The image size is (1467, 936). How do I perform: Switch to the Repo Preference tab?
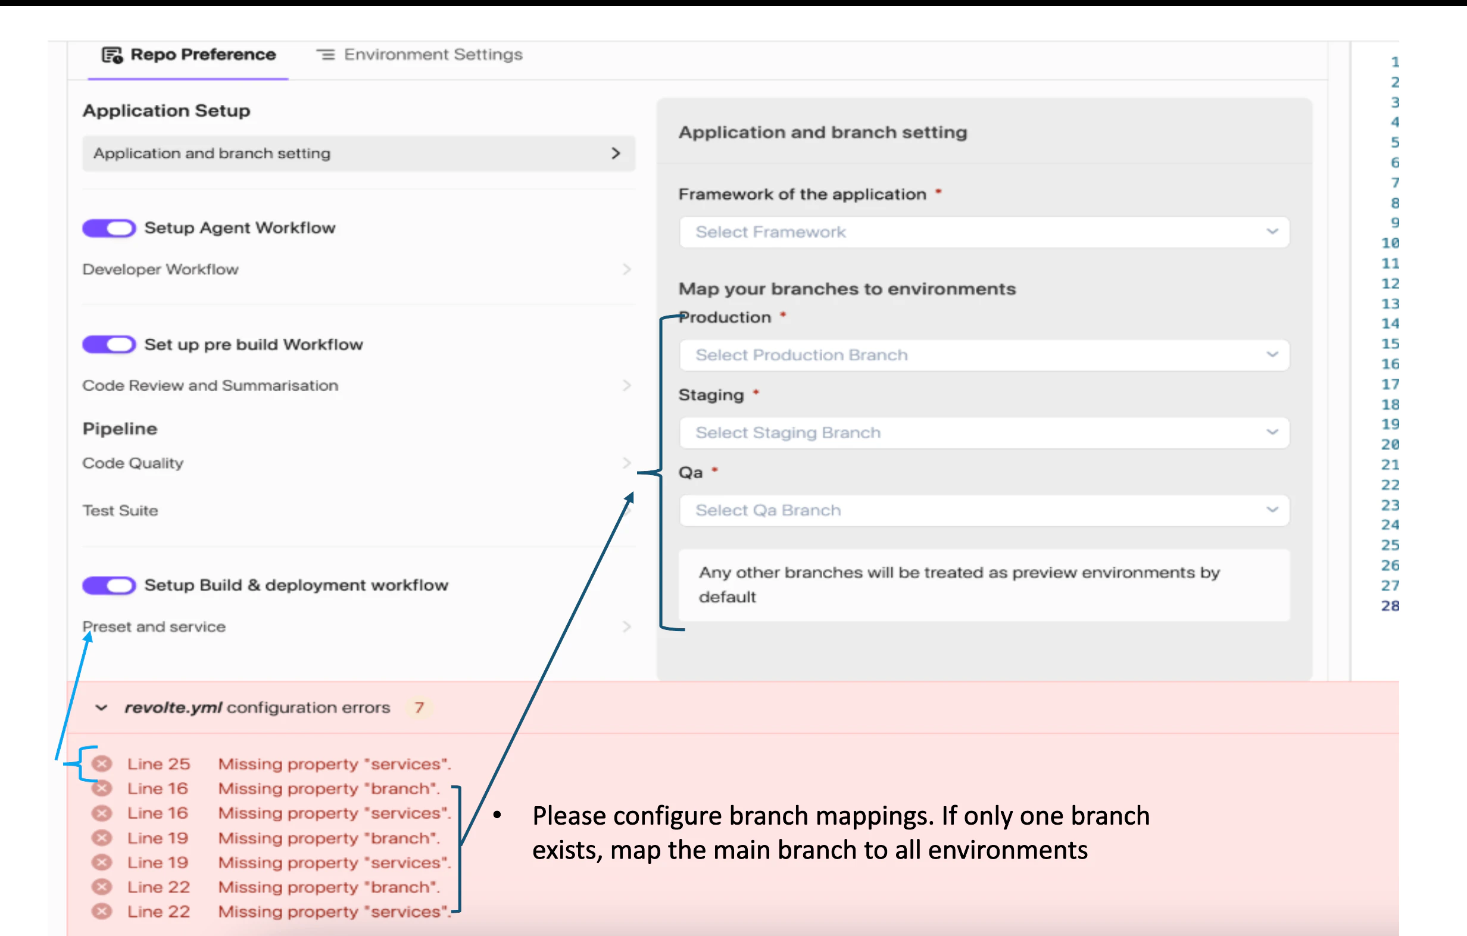point(188,55)
